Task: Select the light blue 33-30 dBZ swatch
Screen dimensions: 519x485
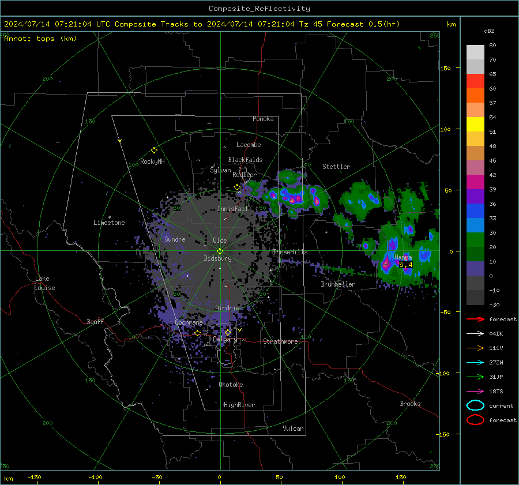Action: click(x=475, y=225)
